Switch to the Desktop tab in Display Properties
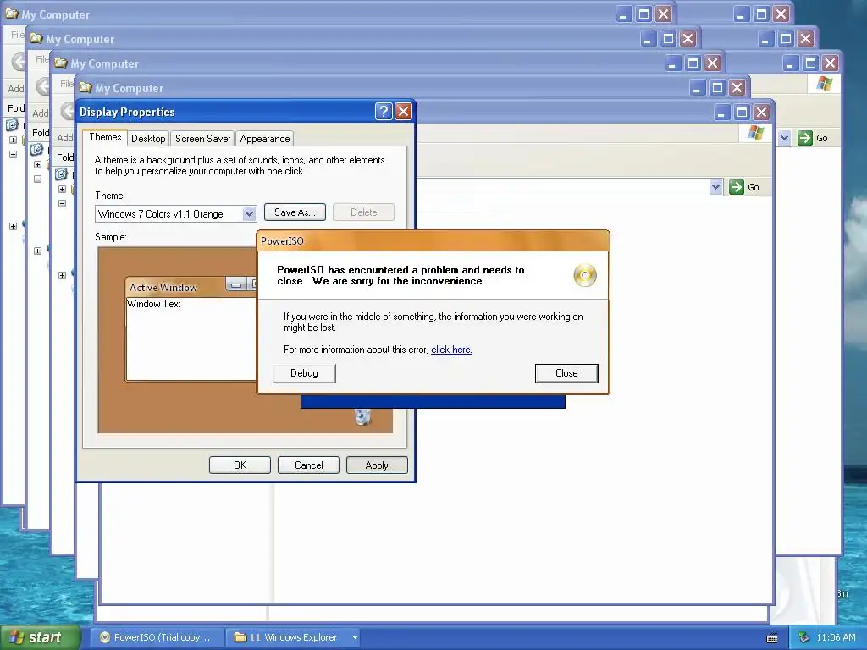 pyautogui.click(x=148, y=139)
